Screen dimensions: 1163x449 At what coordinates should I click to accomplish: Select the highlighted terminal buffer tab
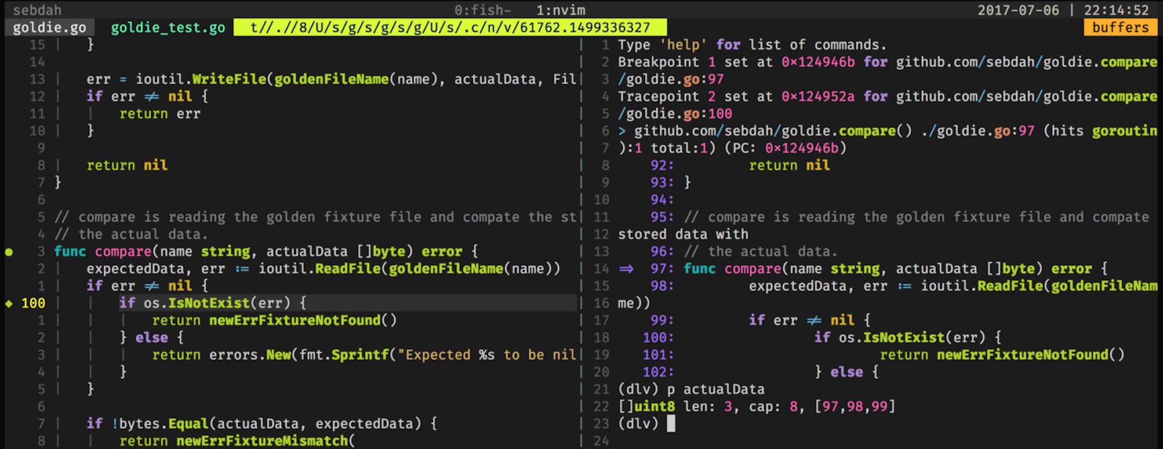(x=449, y=28)
